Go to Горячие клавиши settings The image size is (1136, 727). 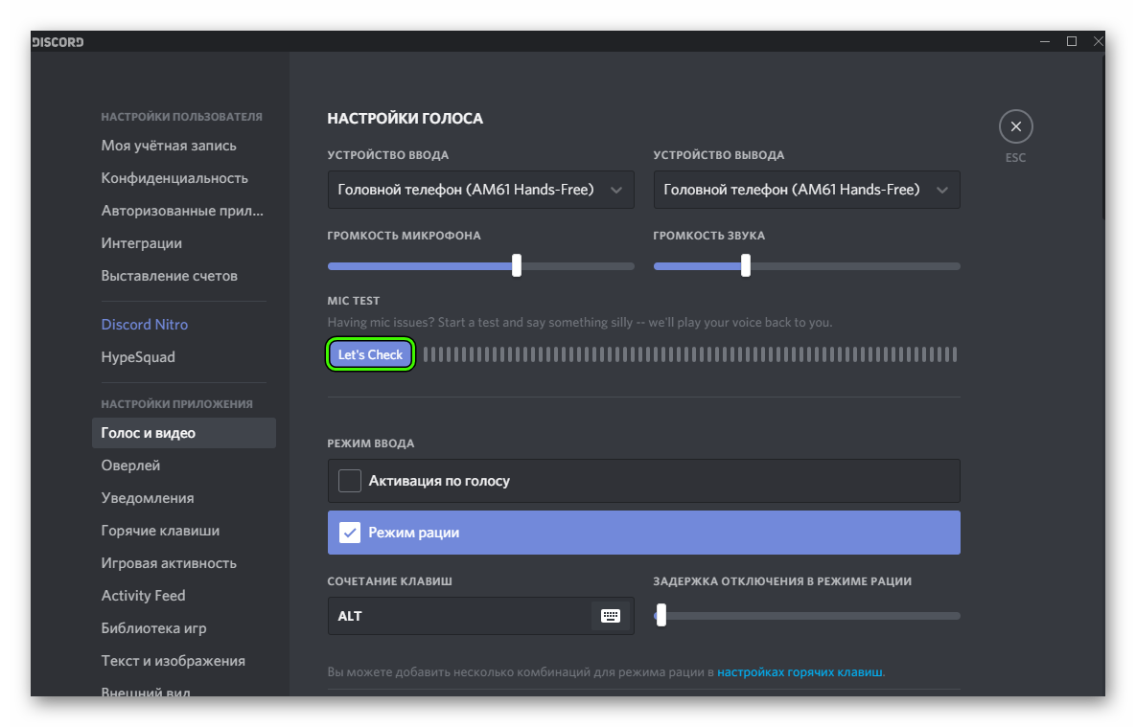point(161,531)
